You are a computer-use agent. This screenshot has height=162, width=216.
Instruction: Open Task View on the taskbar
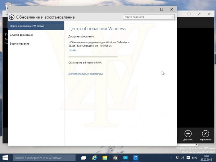(84, 158)
